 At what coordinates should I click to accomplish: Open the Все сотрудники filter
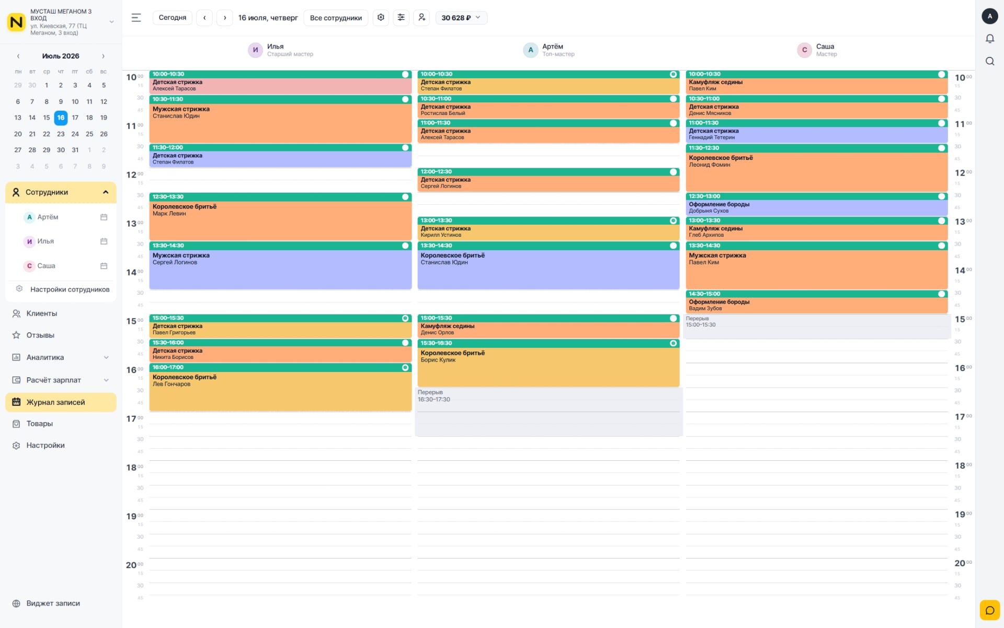(x=336, y=18)
